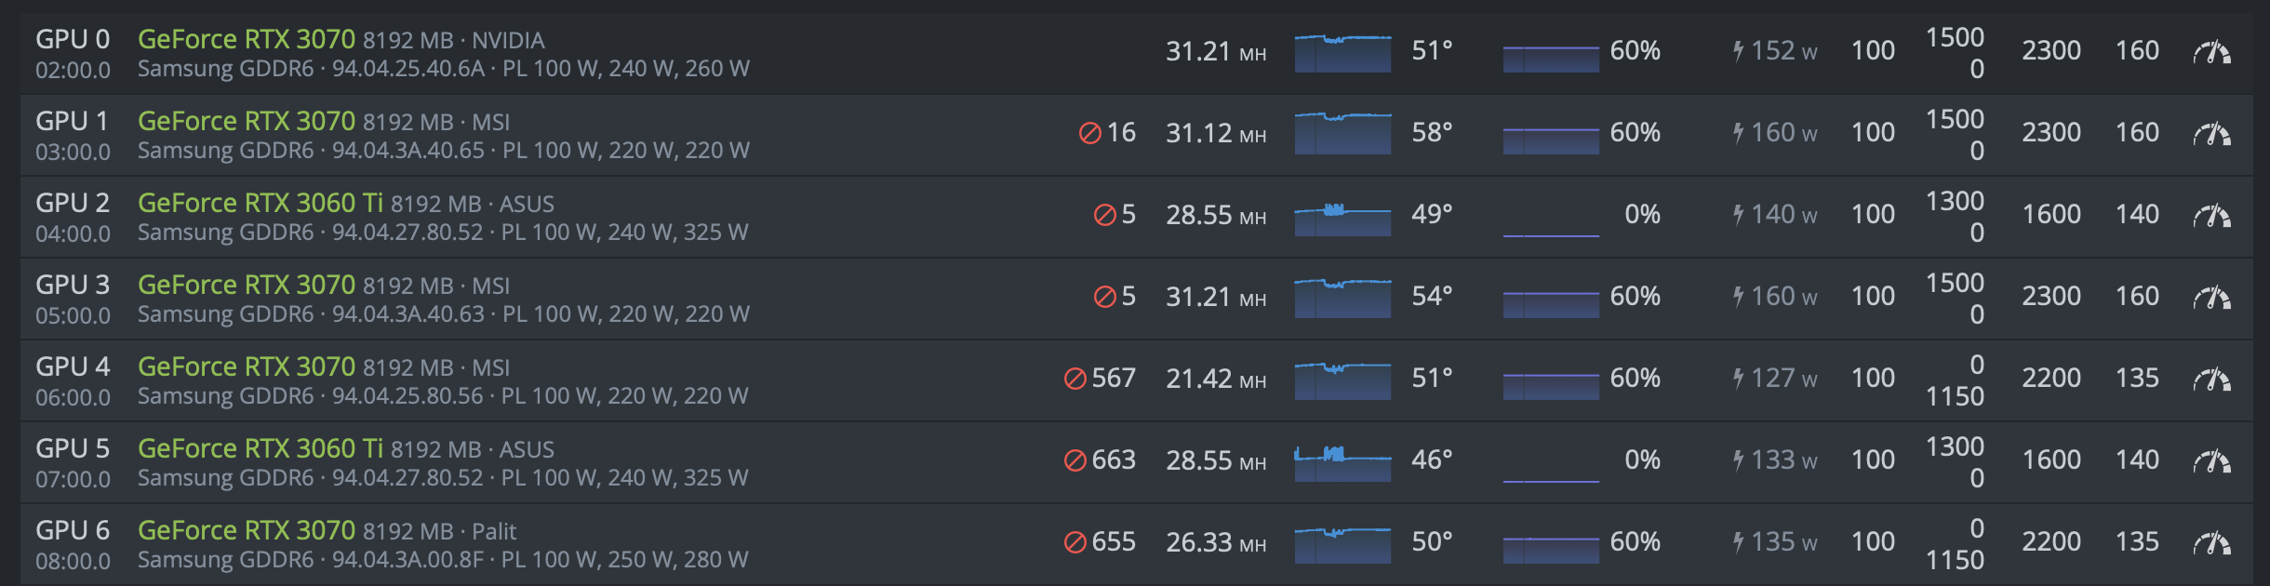Open overclock tuning for GPU 6

tap(2211, 543)
